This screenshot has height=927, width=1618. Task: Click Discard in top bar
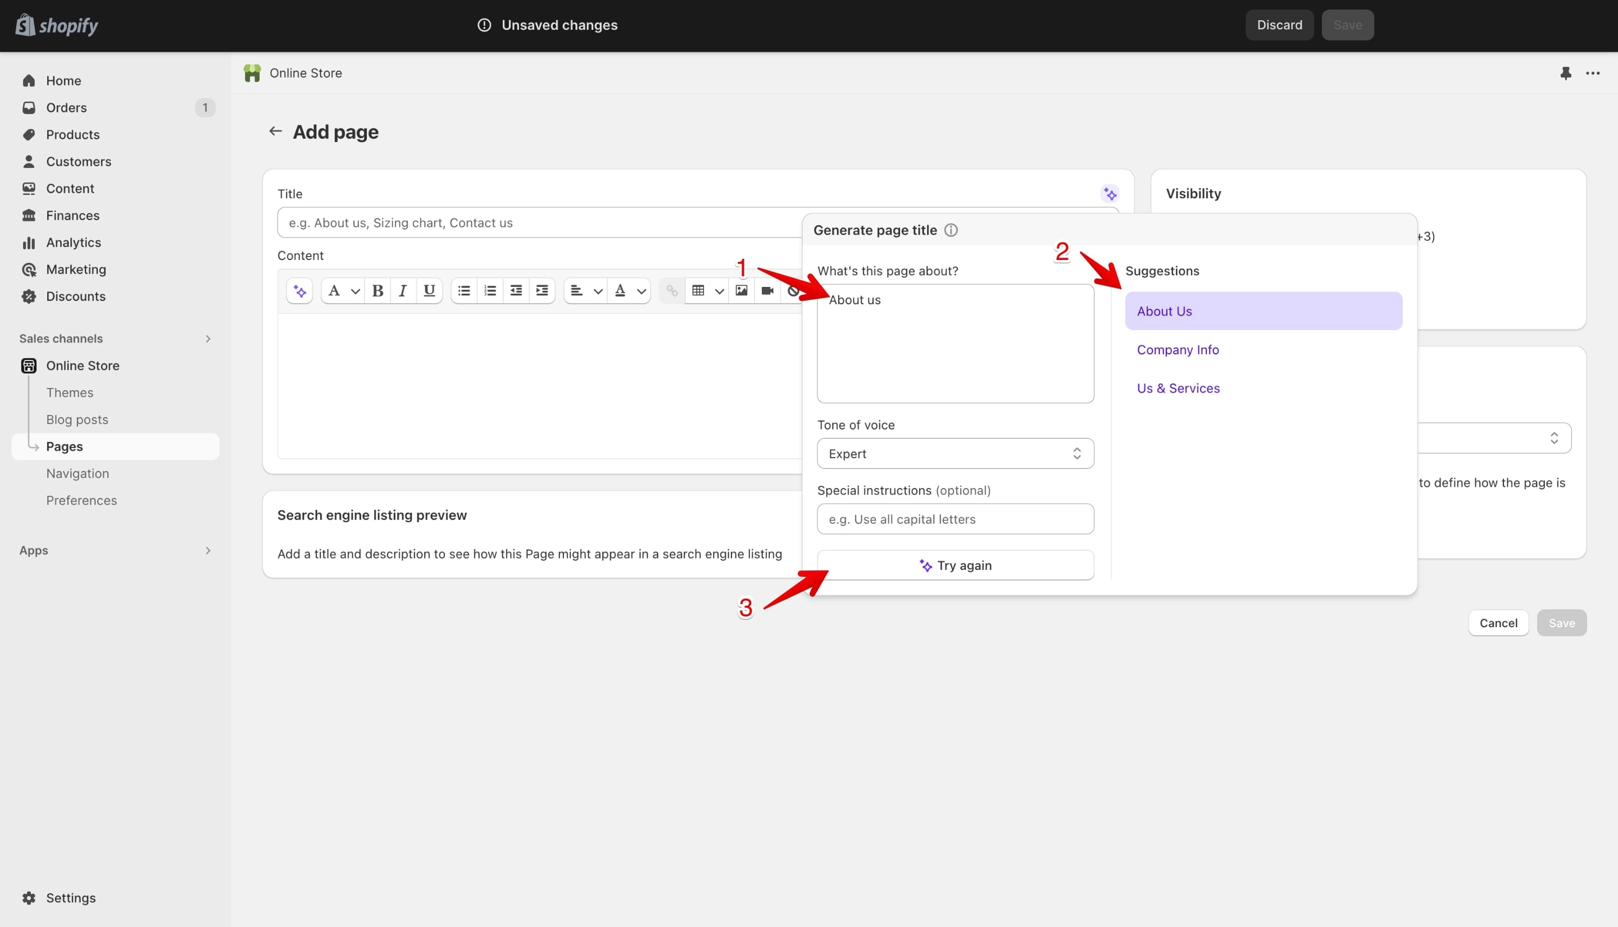[1279, 25]
